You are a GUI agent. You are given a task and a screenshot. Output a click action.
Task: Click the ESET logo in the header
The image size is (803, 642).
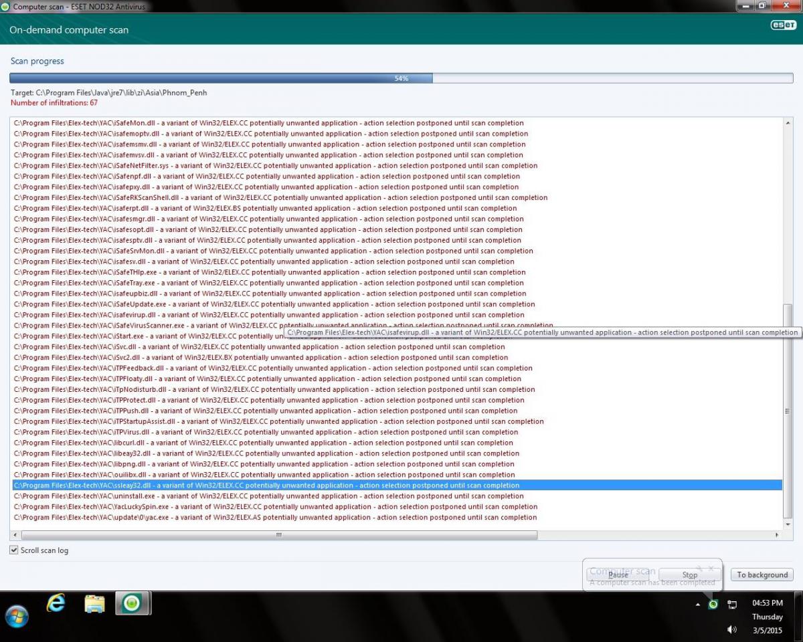(x=782, y=25)
